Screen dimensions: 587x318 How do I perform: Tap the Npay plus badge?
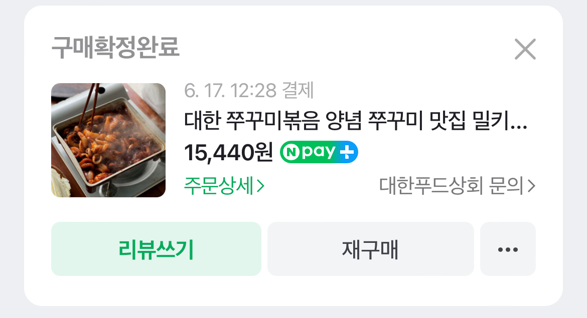(319, 152)
